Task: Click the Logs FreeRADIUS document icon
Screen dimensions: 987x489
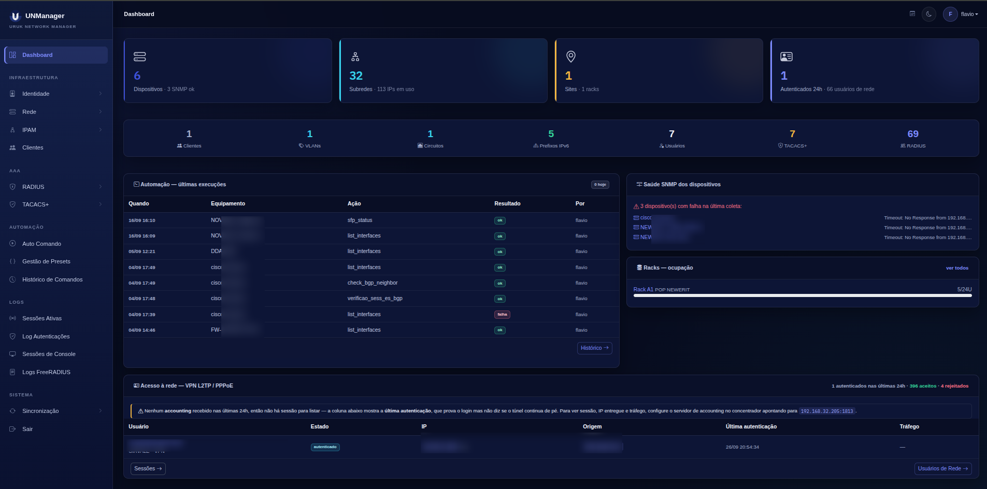Action: tap(12, 372)
